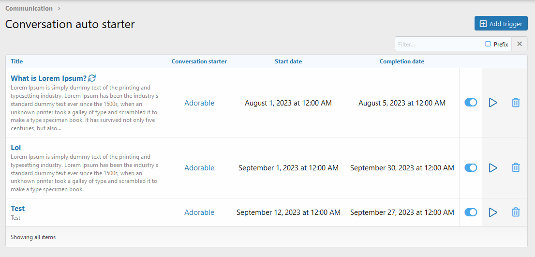Image resolution: width=535 pixels, height=257 pixels.
Task: Check the Prefix checkbox
Action: pos(488,44)
